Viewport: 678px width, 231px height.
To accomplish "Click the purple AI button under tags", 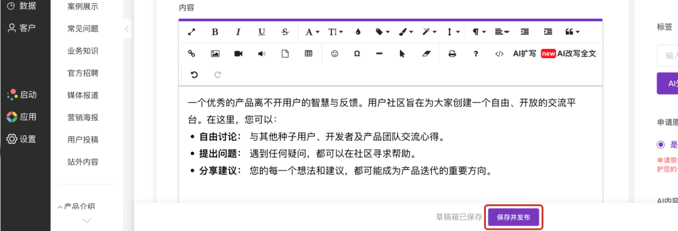I will pos(667,83).
